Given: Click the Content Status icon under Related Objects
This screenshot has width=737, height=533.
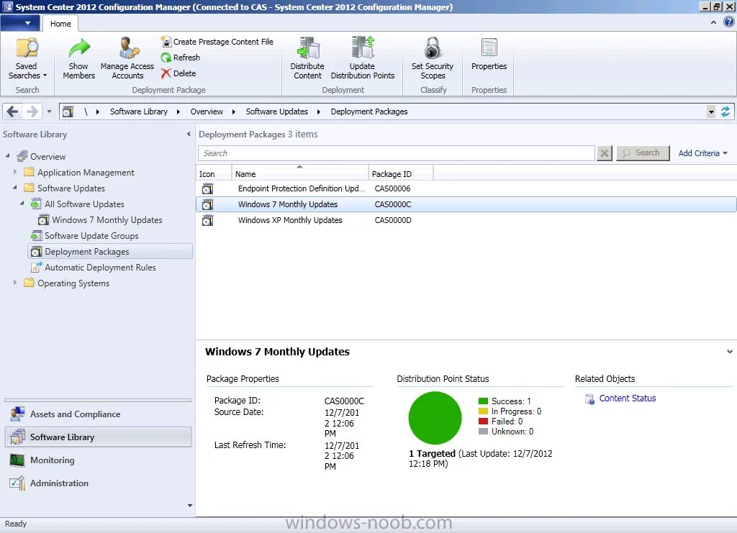Looking at the screenshot, I should (589, 399).
